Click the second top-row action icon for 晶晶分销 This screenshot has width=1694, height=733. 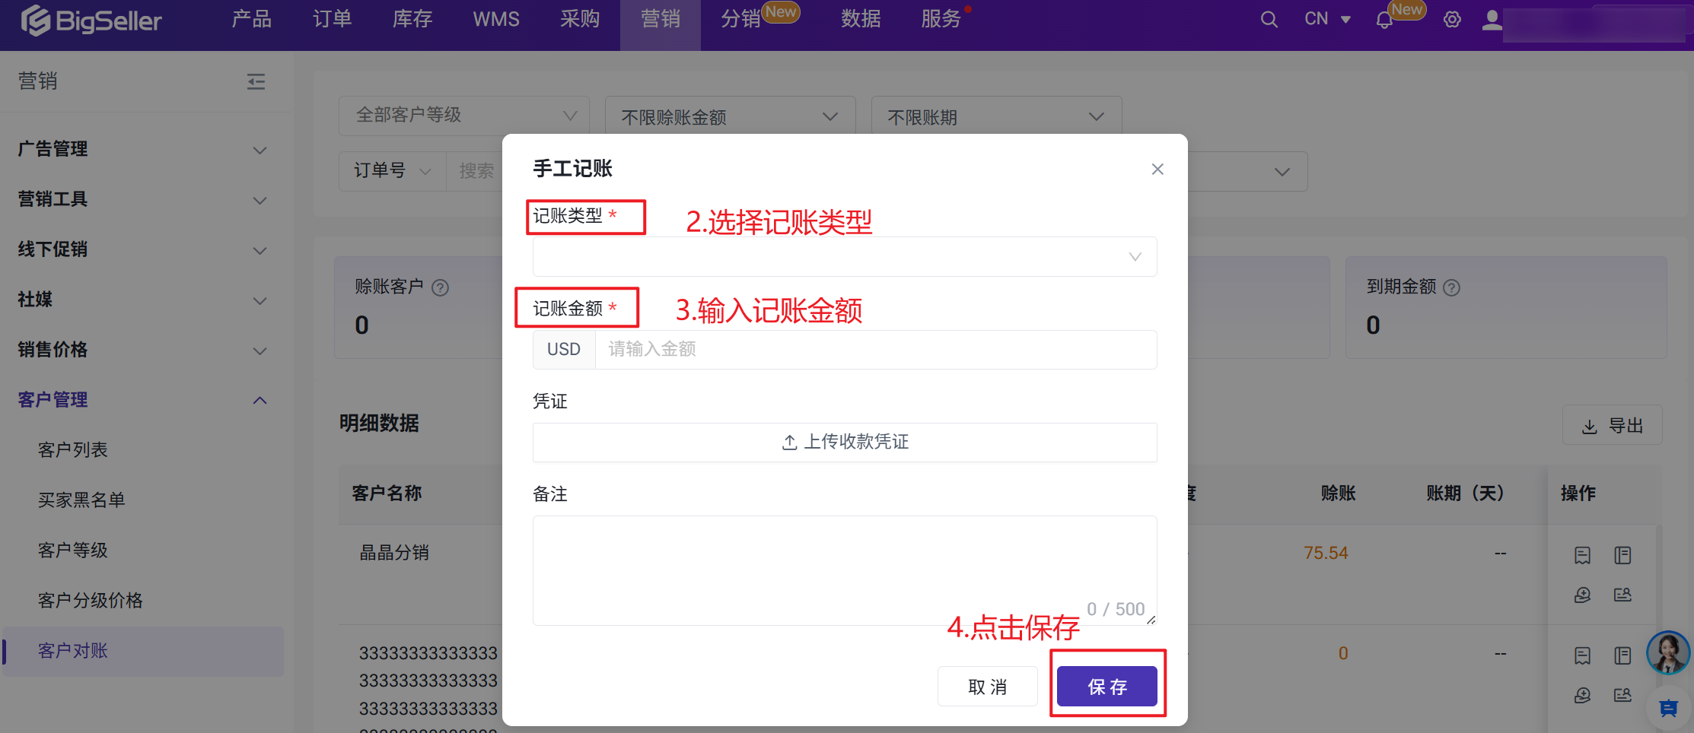[x=1622, y=555]
